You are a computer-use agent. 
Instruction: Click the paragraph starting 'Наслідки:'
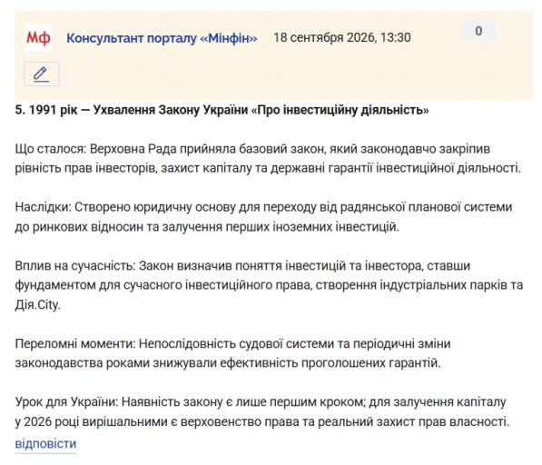tap(263, 217)
